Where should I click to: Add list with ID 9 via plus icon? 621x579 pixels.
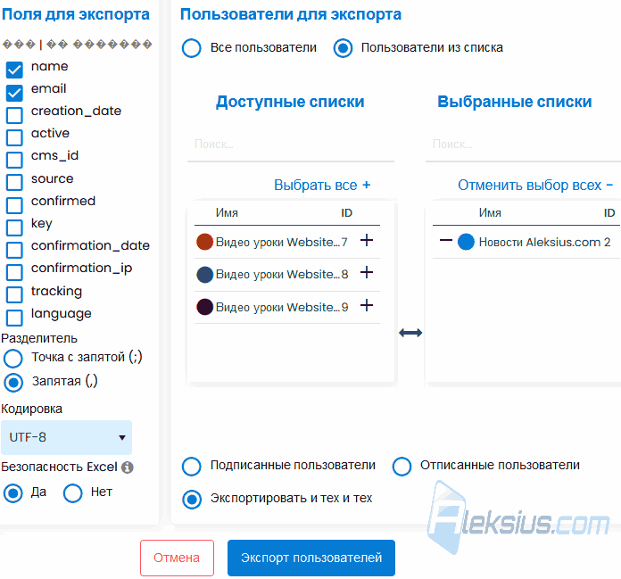tap(367, 305)
